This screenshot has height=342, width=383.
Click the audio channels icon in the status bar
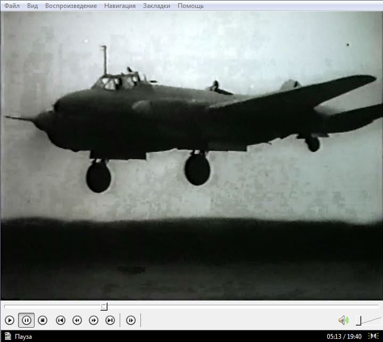[x=373, y=336]
